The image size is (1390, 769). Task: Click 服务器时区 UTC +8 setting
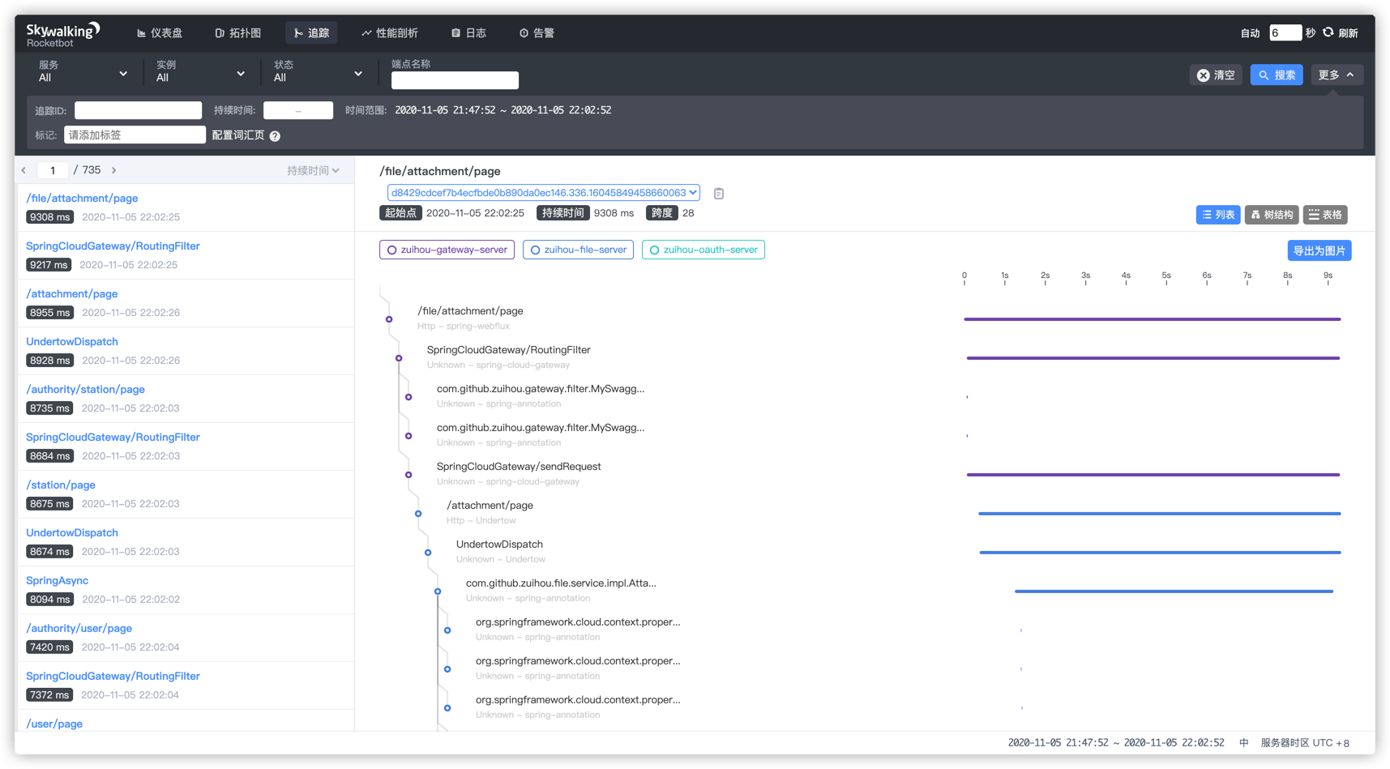[1305, 743]
